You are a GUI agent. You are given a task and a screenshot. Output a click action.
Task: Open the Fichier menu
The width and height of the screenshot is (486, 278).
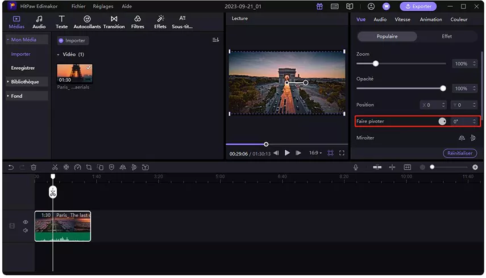tap(78, 6)
